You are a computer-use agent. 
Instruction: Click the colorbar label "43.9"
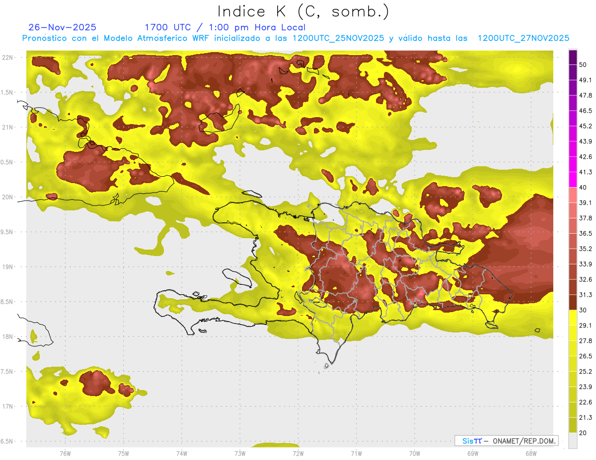(x=586, y=141)
